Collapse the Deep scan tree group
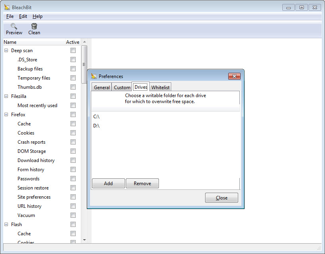 [x=6, y=51]
